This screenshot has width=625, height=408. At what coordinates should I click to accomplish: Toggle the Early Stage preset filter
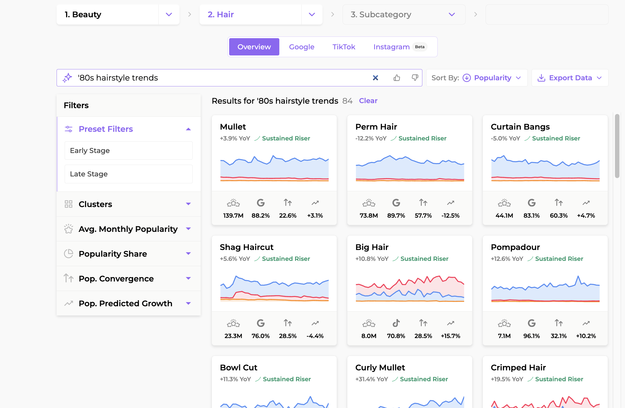[x=129, y=150]
